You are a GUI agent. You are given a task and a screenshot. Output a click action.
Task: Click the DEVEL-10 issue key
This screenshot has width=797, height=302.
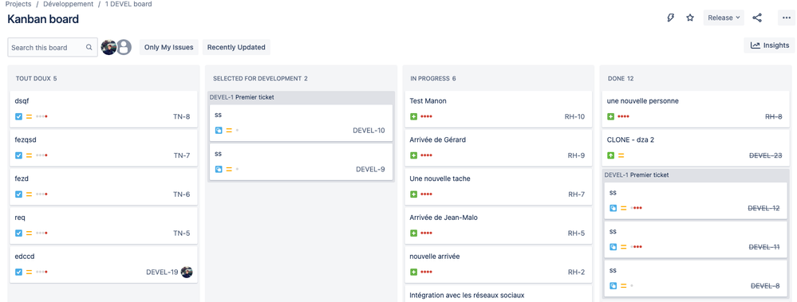369,131
